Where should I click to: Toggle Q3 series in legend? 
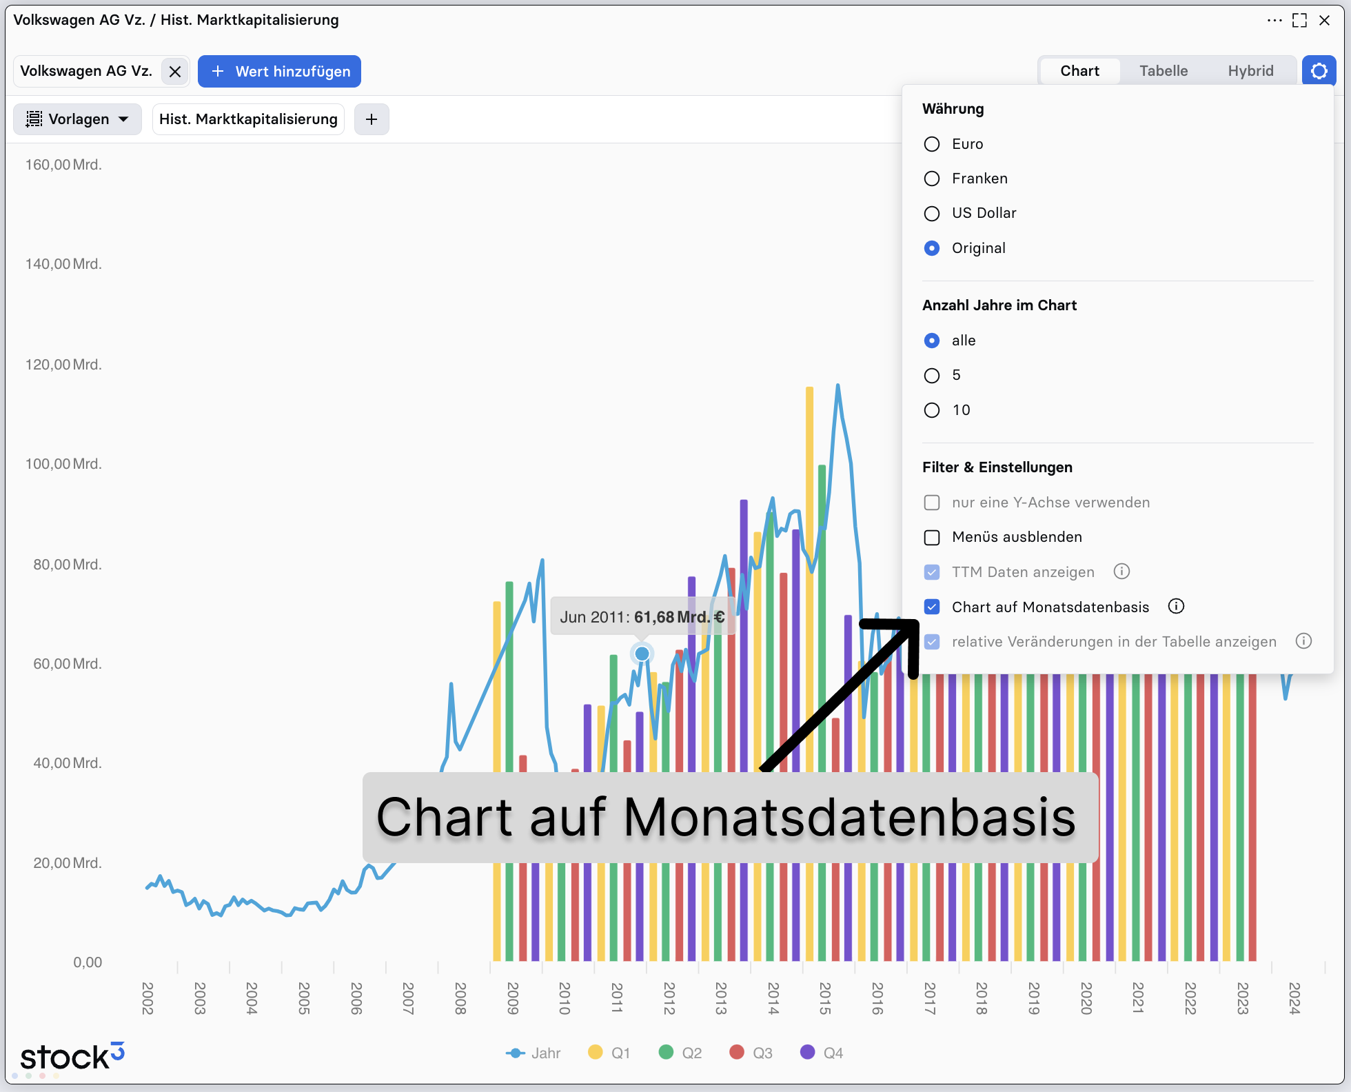(751, 1053)
